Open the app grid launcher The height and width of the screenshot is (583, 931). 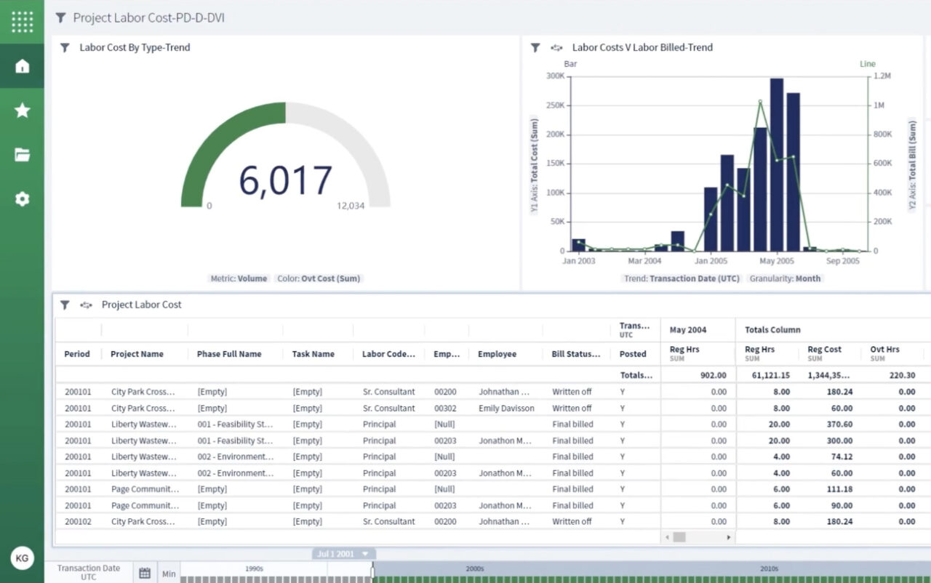point(23,22)
